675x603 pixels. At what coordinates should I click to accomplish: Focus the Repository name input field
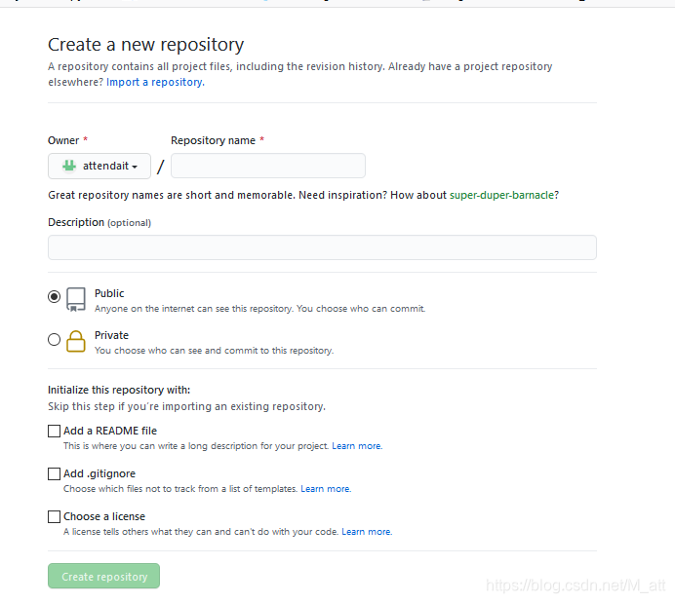click(268, 166)
